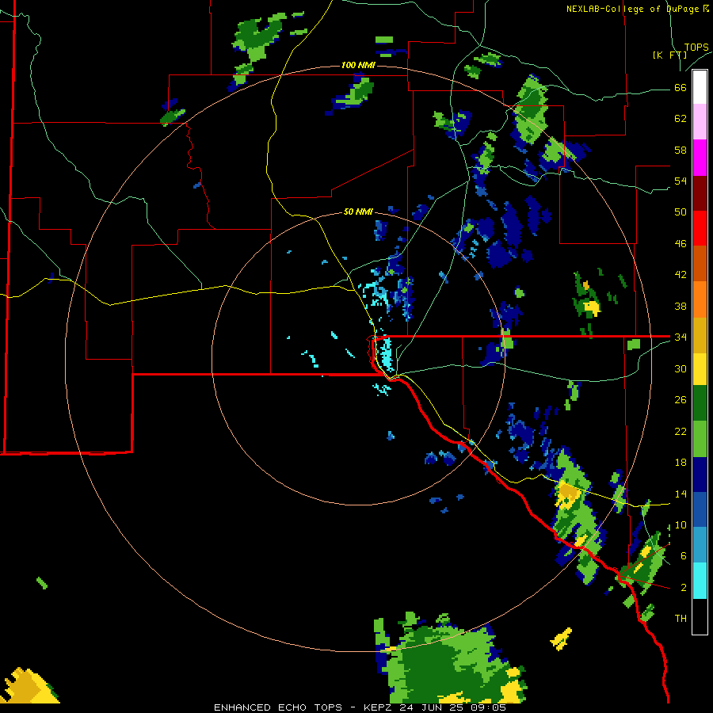Select the light pink legend swatch
This screenshot has height=713, width=713.
click(x=700, y=121)
